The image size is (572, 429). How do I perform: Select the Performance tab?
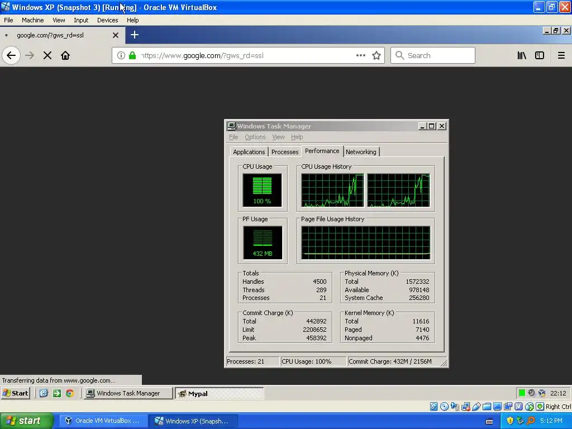click(x=322, y=151)
